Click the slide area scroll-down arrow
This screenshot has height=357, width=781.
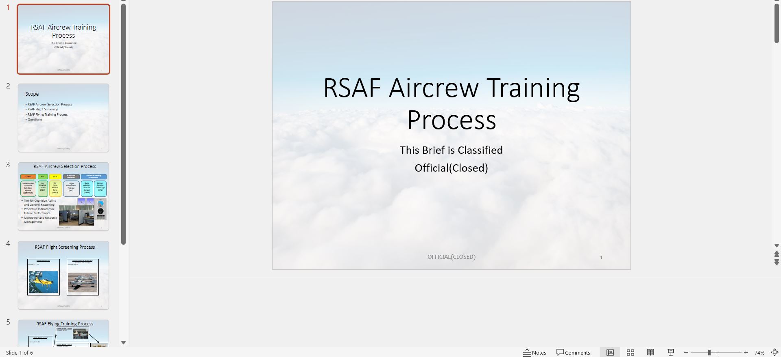tap(777, 246)
